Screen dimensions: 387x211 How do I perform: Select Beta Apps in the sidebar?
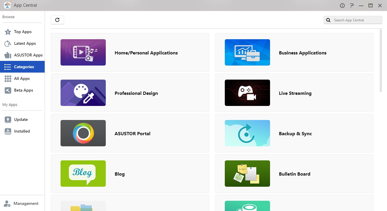click(x=22, y=90)
